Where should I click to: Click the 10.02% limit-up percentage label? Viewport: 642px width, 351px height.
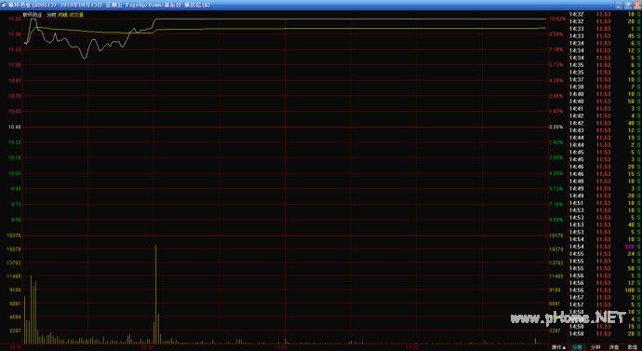point(557,19)
